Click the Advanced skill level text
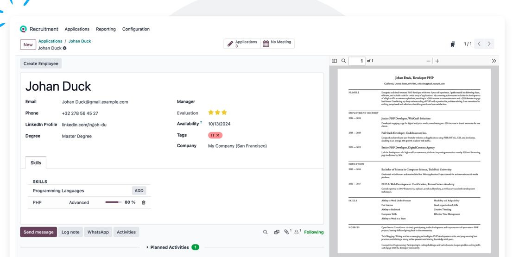This screenshot has height=257, width=519. coord(79,202)
